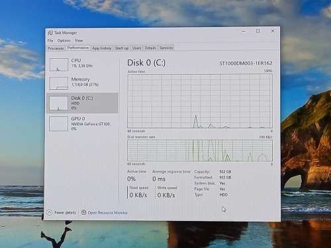Click the Type HDD value
This screenshot has height=248, width=331.
[224, 195]
